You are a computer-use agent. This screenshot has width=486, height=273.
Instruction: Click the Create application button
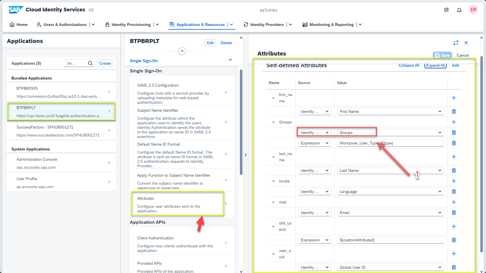coord(105,63)
